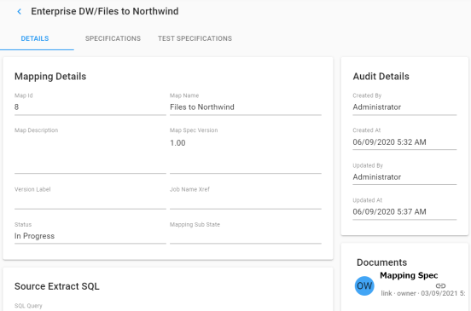The width and height of the screenshot is (471, 311).
Task: Open the Test Specifications tab
Action: (x=195, y=38)
